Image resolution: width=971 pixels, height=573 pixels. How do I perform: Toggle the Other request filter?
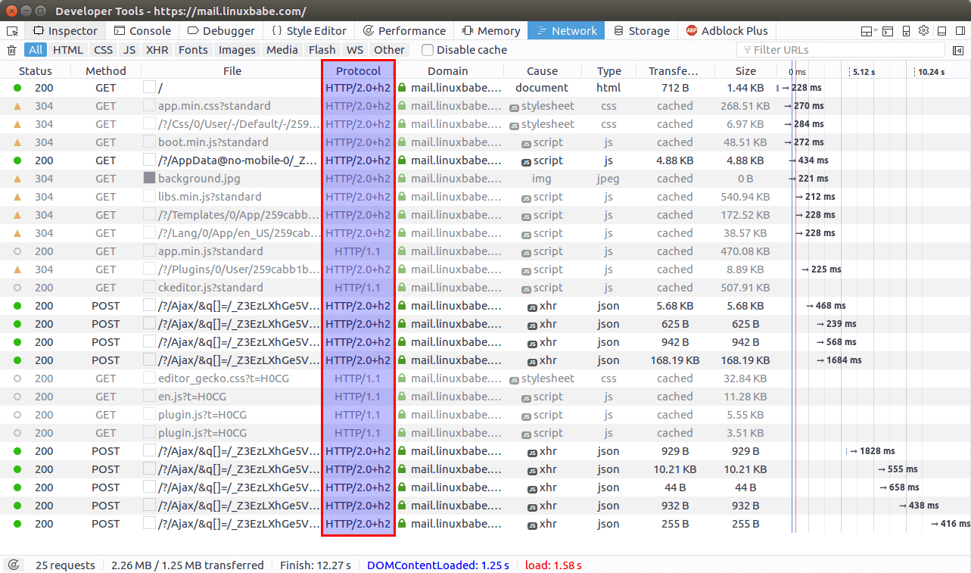point(390,50)
